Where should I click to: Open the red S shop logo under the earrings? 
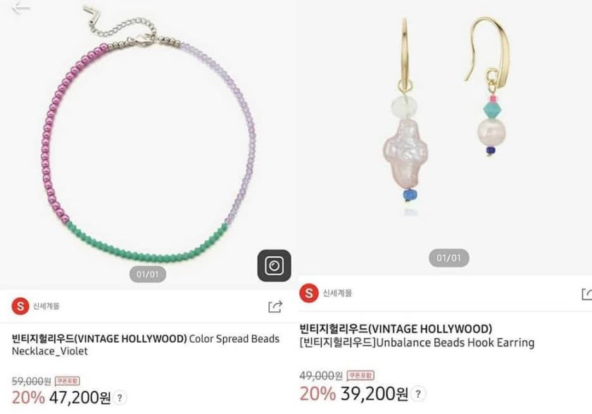coord(309,293)
